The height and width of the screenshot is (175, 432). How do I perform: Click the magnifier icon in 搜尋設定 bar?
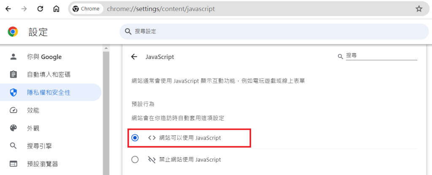tap(128, 32)
